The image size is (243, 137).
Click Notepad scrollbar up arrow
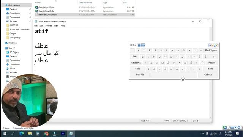tap(210, 29)
